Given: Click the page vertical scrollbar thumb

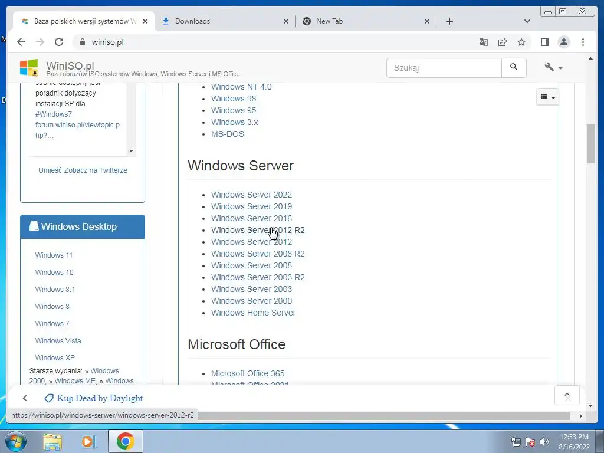Looking at the screenshot, I should coord(590,144).
